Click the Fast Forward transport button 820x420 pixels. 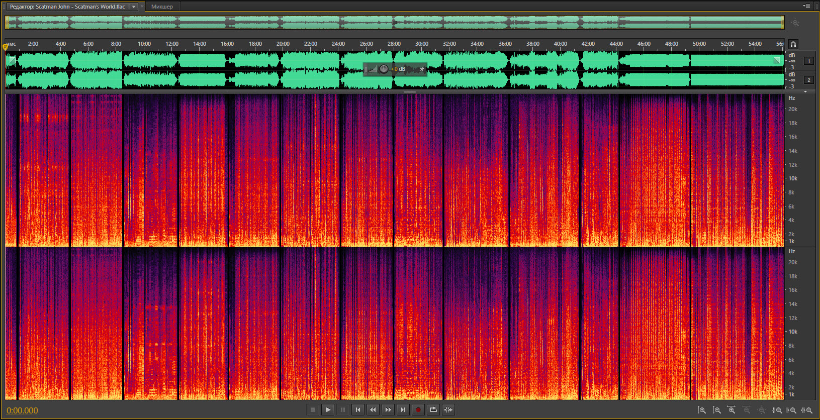click(x=388, y=410)
